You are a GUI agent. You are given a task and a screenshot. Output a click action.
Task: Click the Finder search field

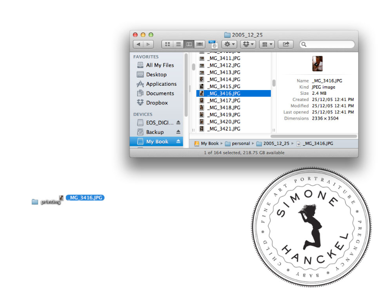pyautogui.click(x=327, y=44)
